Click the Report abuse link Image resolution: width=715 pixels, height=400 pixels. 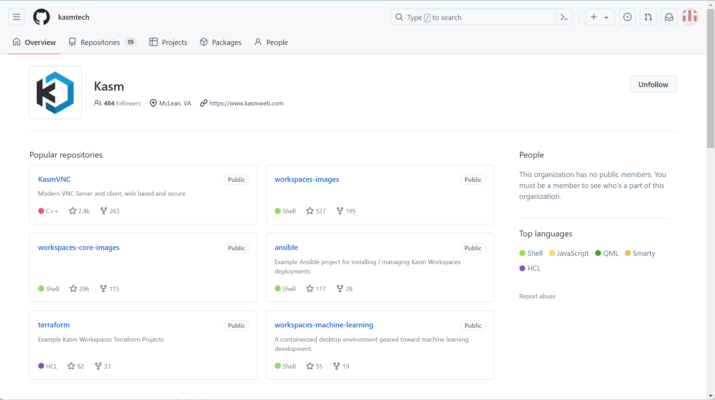(537, 296)
